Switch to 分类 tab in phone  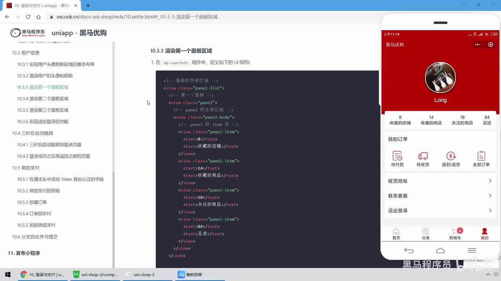[425, 234]
